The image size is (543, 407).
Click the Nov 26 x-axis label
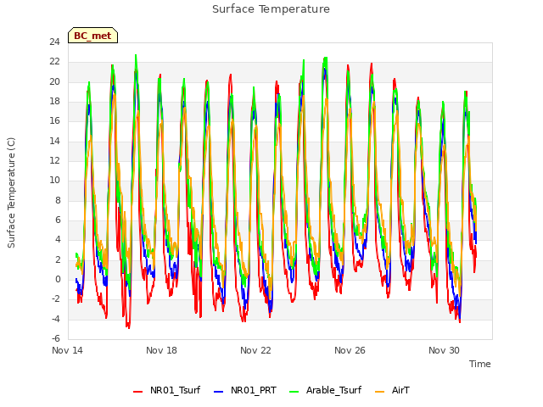pos(350,350)
